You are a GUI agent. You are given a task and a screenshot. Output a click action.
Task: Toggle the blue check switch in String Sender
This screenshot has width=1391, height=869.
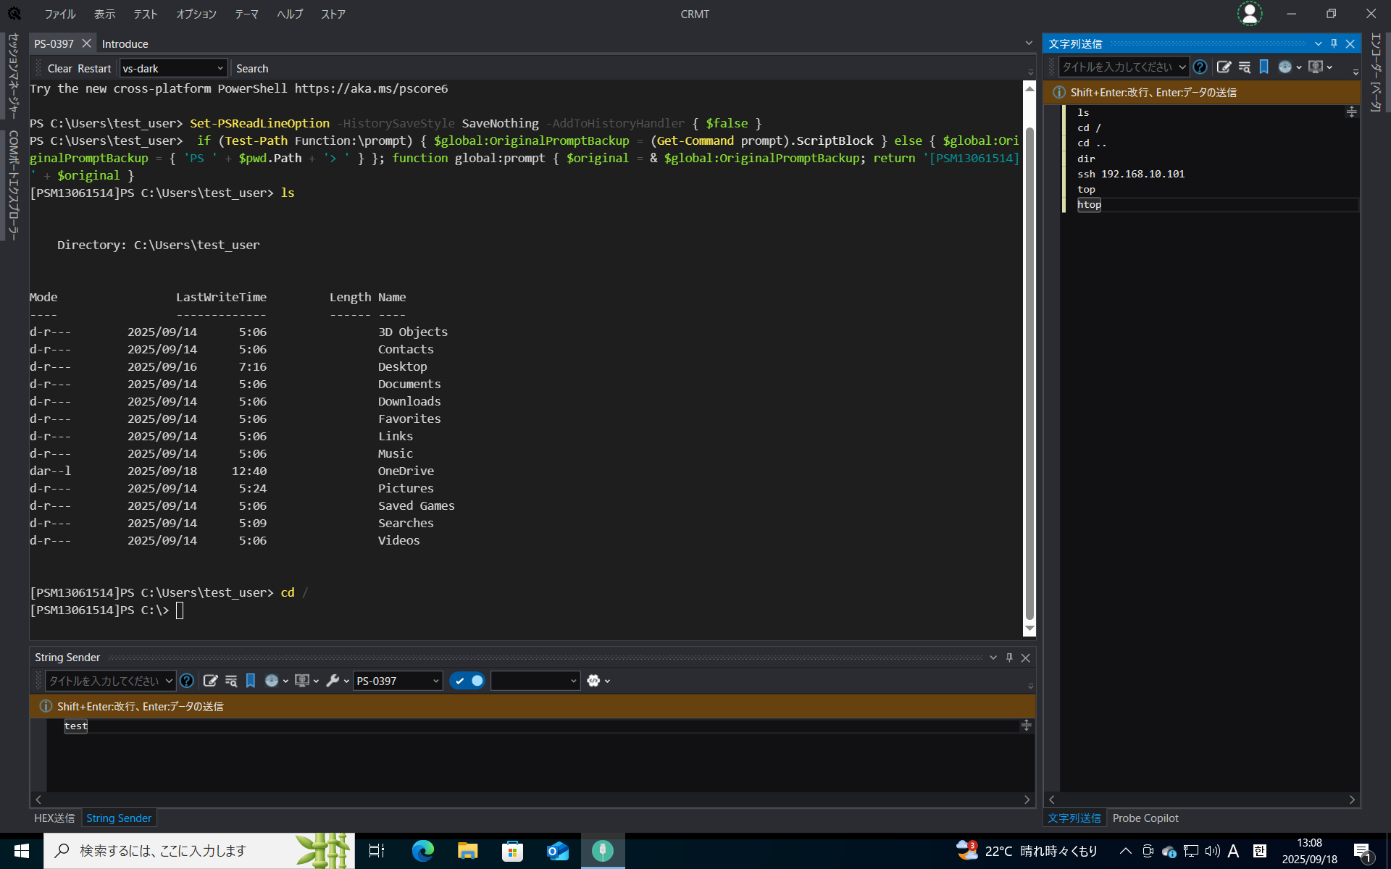(x=467, y=681)
